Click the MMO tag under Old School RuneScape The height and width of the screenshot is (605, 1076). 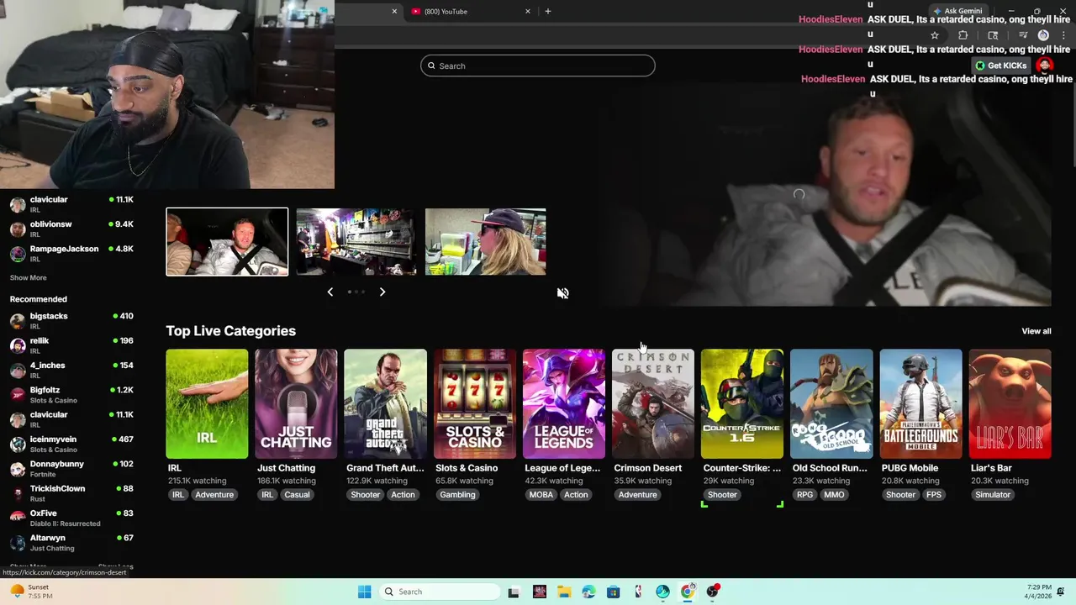[834, 495]
